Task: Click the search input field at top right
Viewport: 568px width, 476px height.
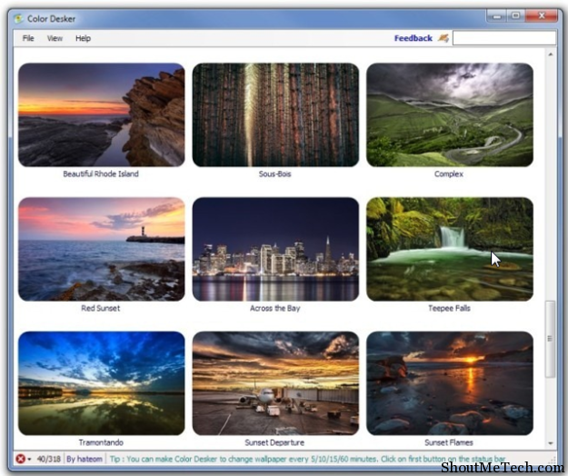Action: (x=502, y=38)
